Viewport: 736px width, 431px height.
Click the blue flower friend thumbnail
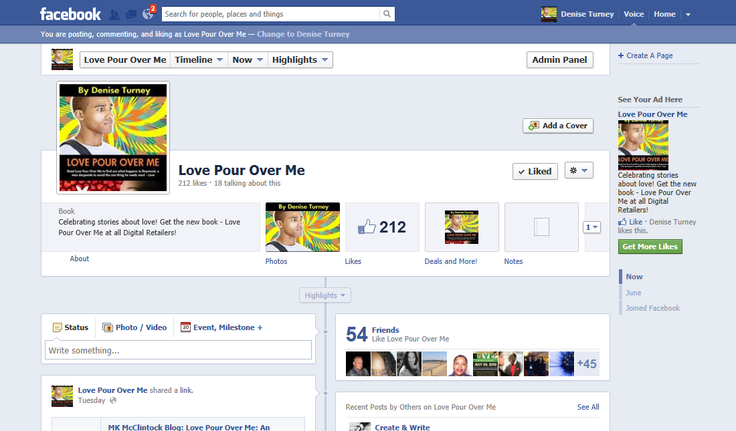click(561, 364)
